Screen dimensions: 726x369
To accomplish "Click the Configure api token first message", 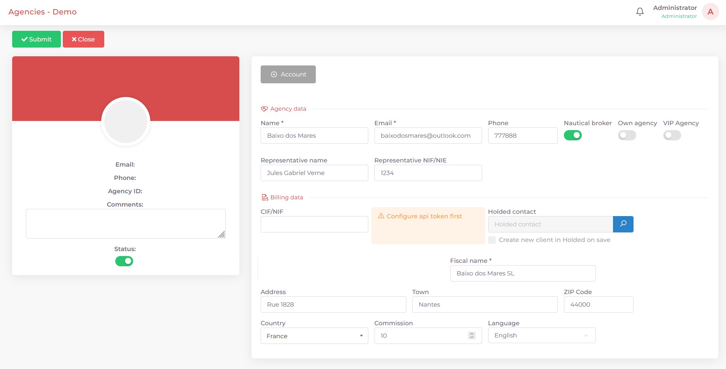I will (x=424, y=216).
